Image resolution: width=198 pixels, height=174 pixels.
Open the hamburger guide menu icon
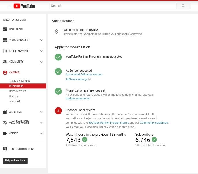pos(9,6)
